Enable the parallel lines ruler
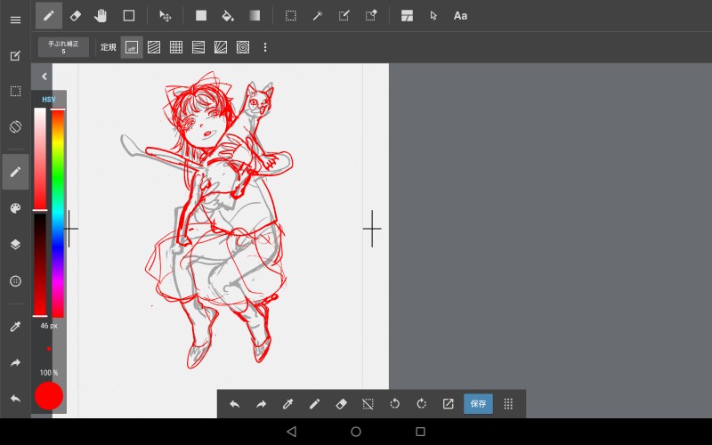This screenshot has height=445, width=712. [x=154, y=47]
